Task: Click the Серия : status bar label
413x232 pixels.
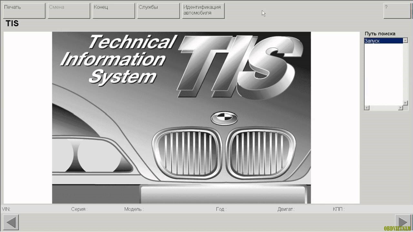Action: pyautogui.click(x=79, y=209)
